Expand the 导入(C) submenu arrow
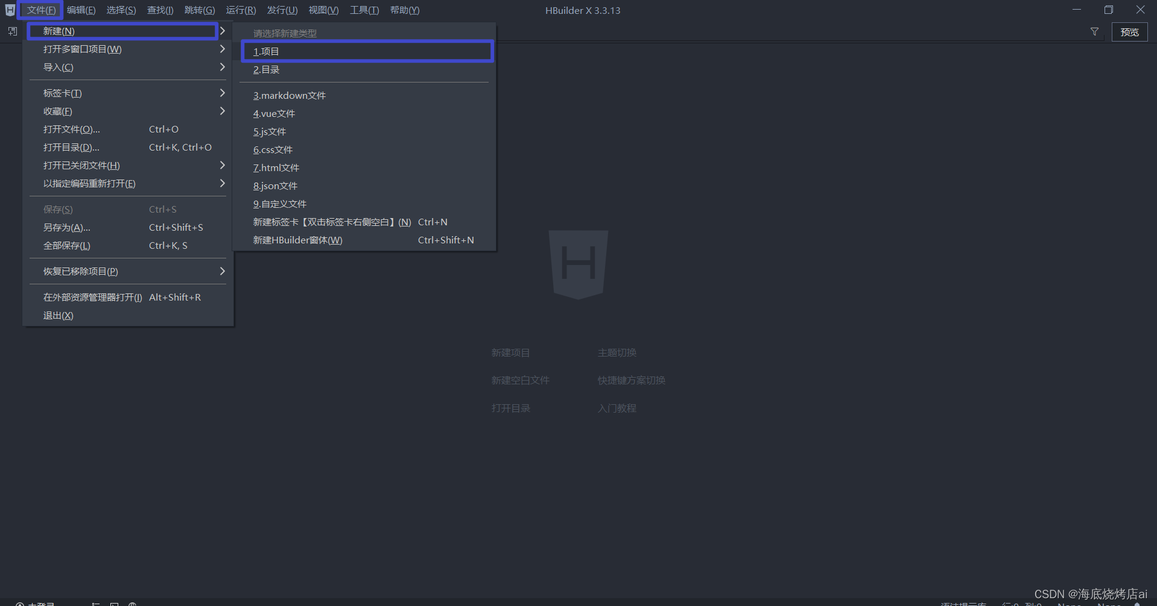1157x606 pixels. pyautogui.click(x=222, y=67)
